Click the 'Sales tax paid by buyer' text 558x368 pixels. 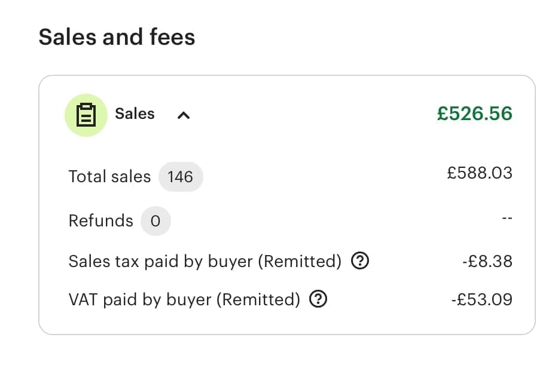(163, 261)
